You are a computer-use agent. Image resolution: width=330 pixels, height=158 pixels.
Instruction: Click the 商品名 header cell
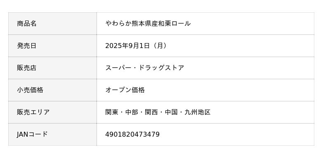tap(52, 23)
